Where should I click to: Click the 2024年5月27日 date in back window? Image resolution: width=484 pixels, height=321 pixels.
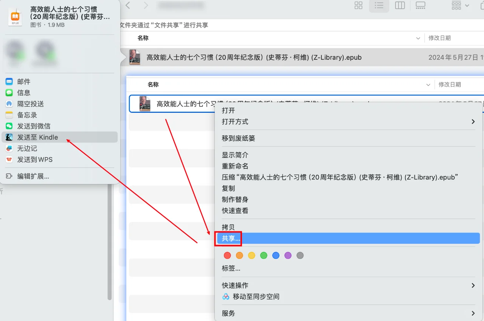tap(454, 58)
